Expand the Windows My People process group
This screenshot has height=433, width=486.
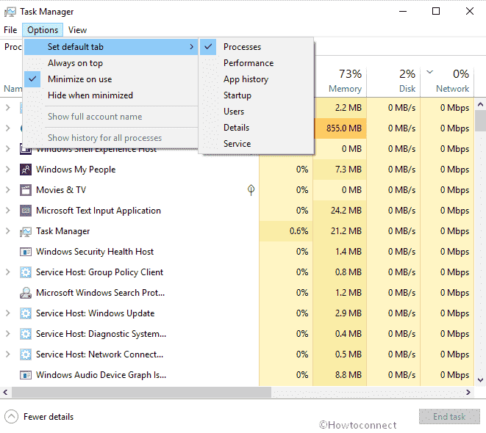tap(8, 170)
